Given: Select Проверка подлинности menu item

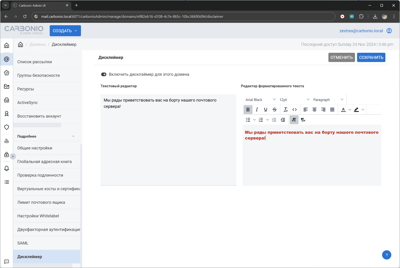Looking at the screenshot, I should [47, 175].
